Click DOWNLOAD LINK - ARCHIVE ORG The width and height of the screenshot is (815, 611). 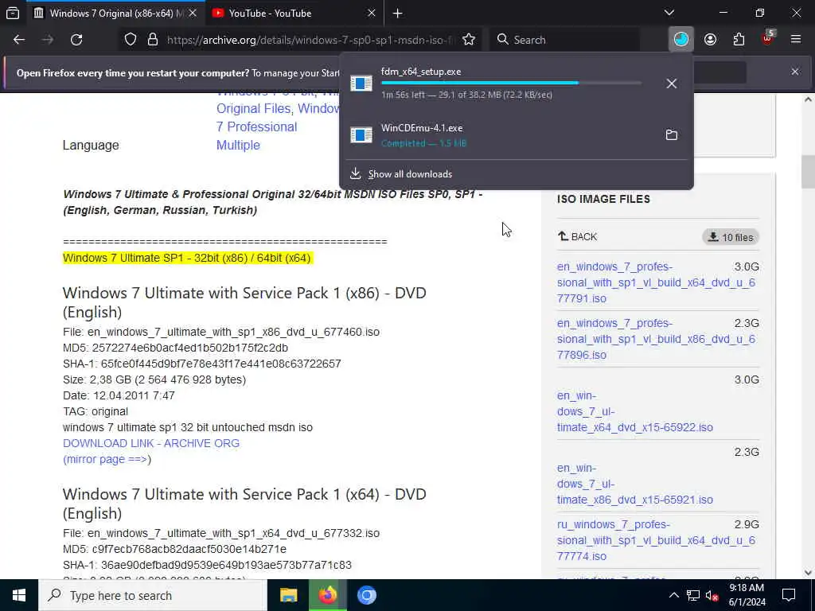pos(151,443)
